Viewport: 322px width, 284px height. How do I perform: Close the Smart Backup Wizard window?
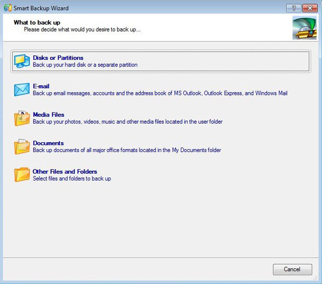pyautogui.click(x=310, y=8)
